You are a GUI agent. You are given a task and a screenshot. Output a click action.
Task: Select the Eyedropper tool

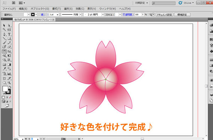click(4, 69)
